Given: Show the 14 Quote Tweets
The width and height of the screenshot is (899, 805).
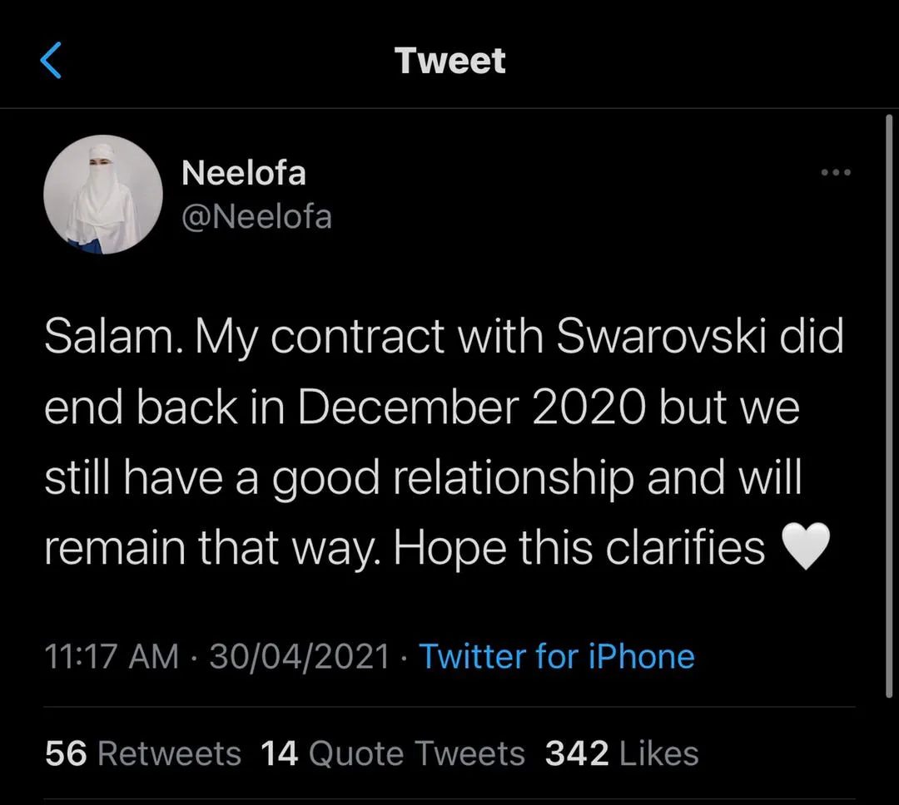Looking at the screenshot, I should point(392,753).
